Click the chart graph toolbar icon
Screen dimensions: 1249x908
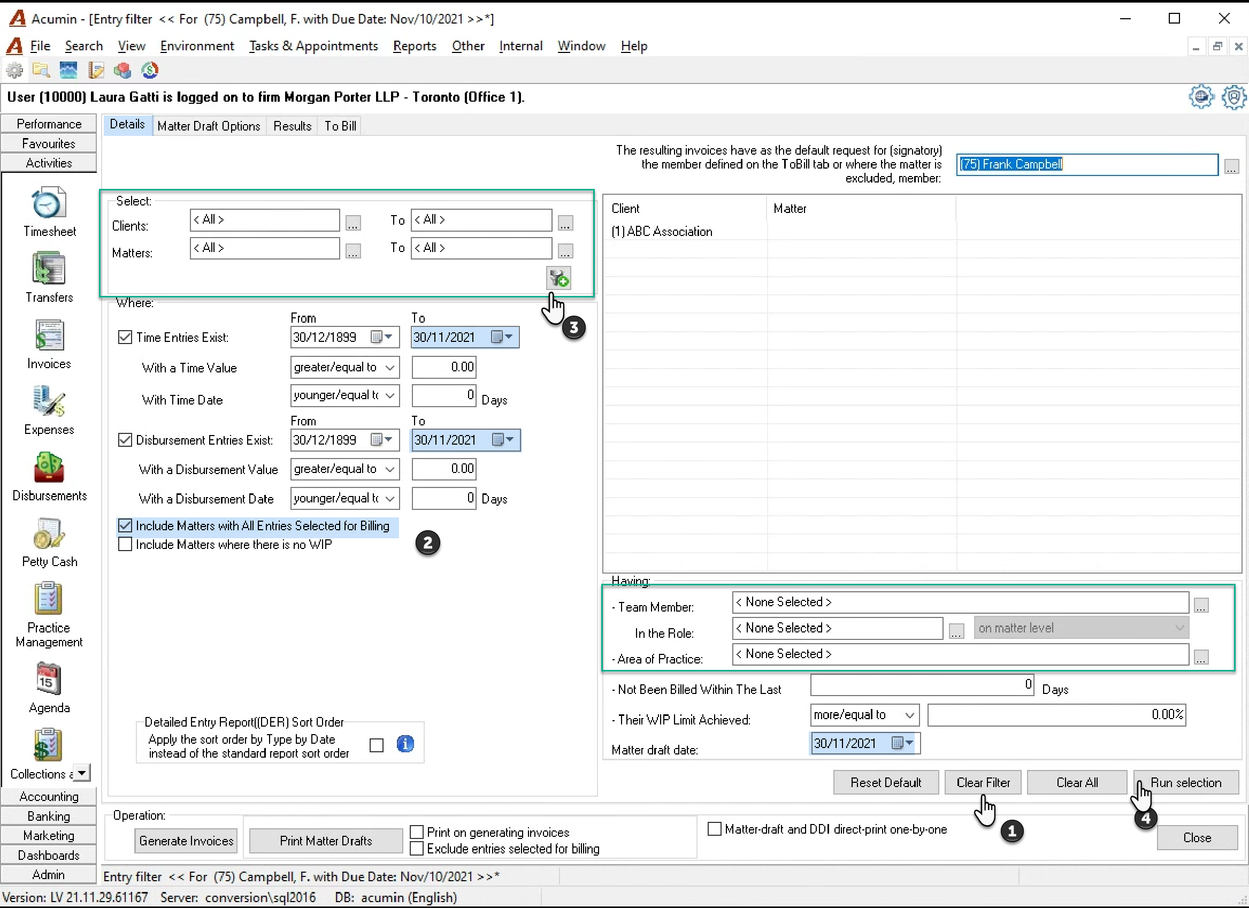pyautogui.click(x=68, y=70)
